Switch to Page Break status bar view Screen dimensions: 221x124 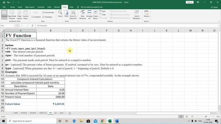[x=192, y=116]
